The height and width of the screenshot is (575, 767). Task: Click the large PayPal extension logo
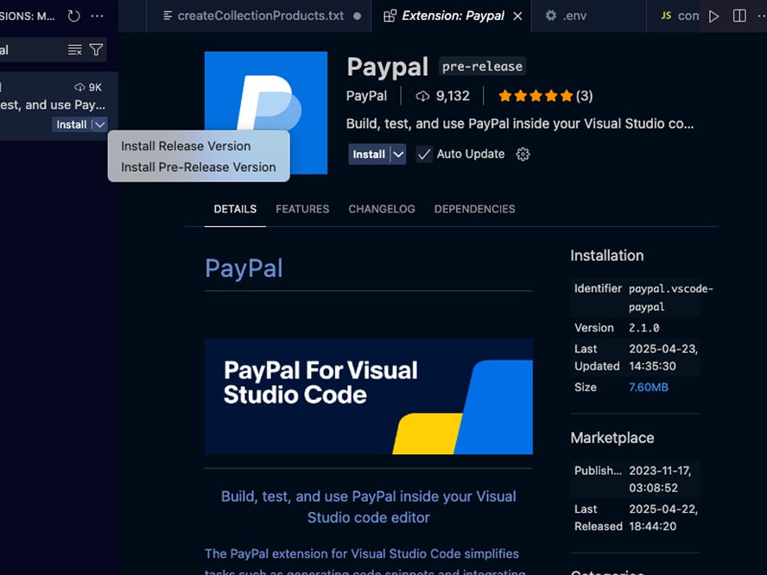(x=266, y=112)
